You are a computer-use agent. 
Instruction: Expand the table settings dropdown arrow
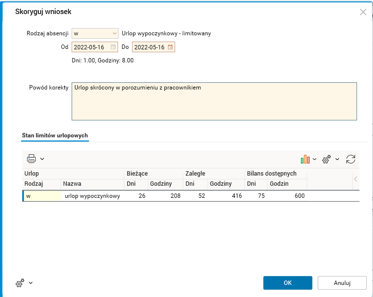click(x=337, y=159)
